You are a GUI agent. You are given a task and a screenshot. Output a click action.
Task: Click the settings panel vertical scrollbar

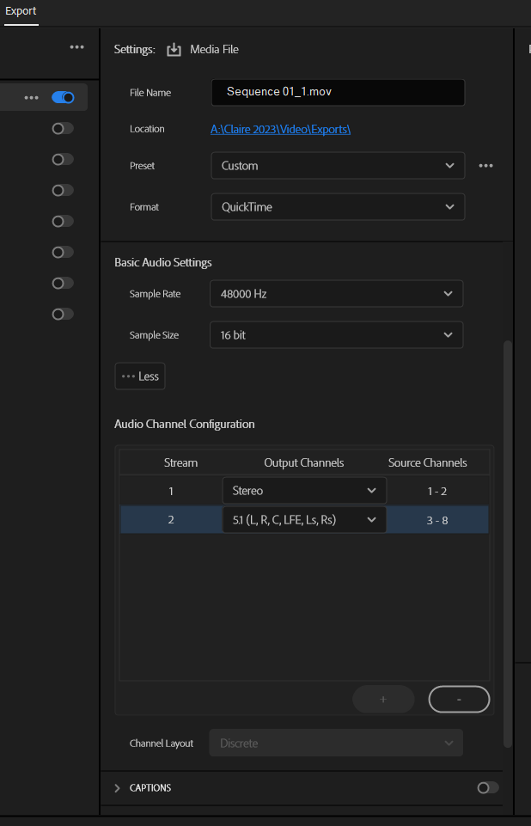(507, 541)
